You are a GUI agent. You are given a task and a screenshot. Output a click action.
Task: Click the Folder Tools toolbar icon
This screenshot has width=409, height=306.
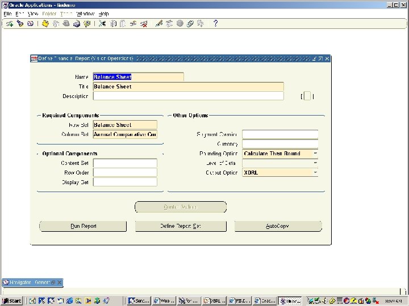point(201,24)
